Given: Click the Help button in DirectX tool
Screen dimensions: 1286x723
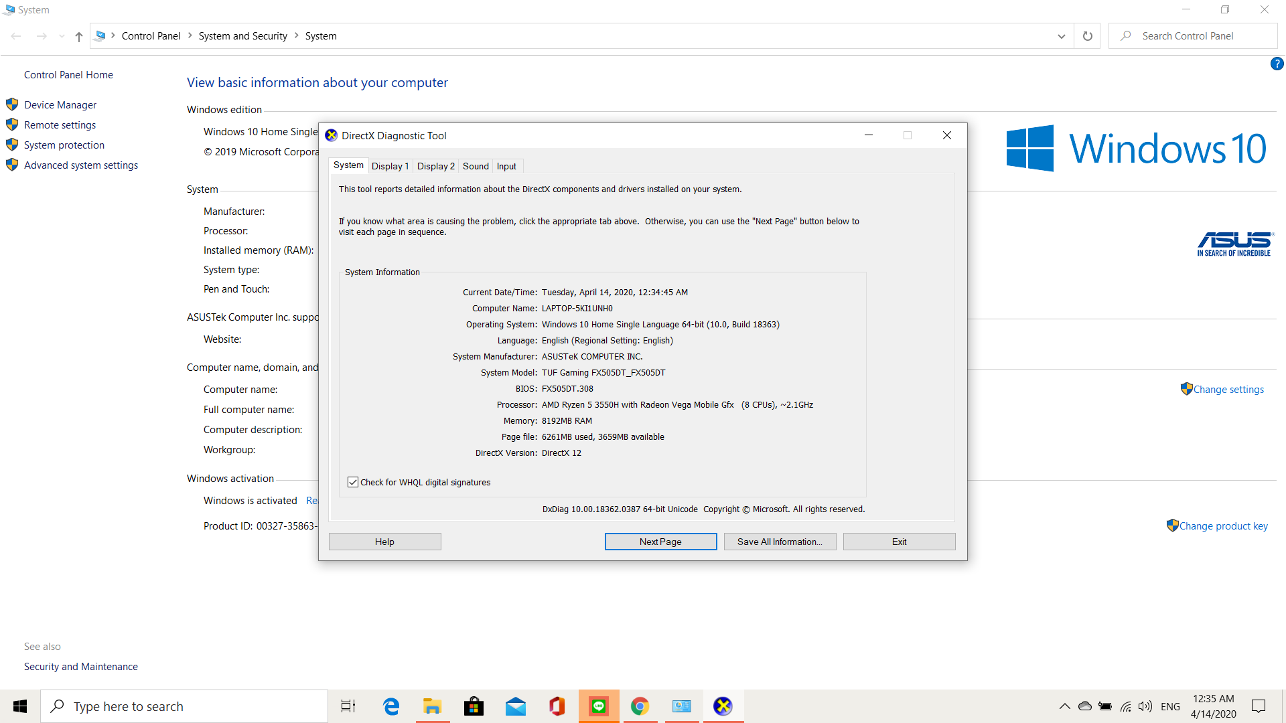Looking at the screenshot, I should click(x=384, y=542).
